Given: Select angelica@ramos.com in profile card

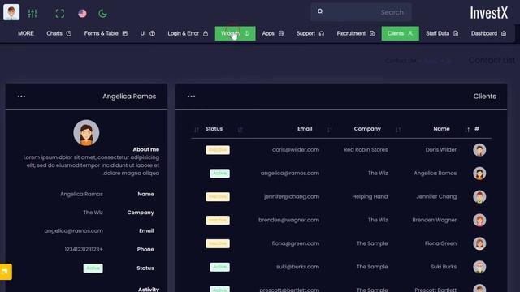Looking at the screenshot, I should point(74,230).
